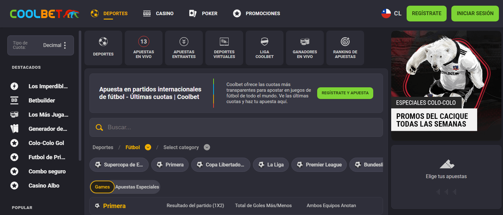Click the coins icon for Los Más Jugados

14,114
